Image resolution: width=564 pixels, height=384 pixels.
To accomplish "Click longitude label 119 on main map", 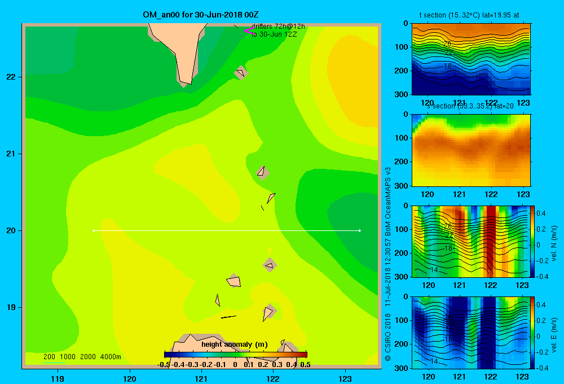I will pos(58,378).
